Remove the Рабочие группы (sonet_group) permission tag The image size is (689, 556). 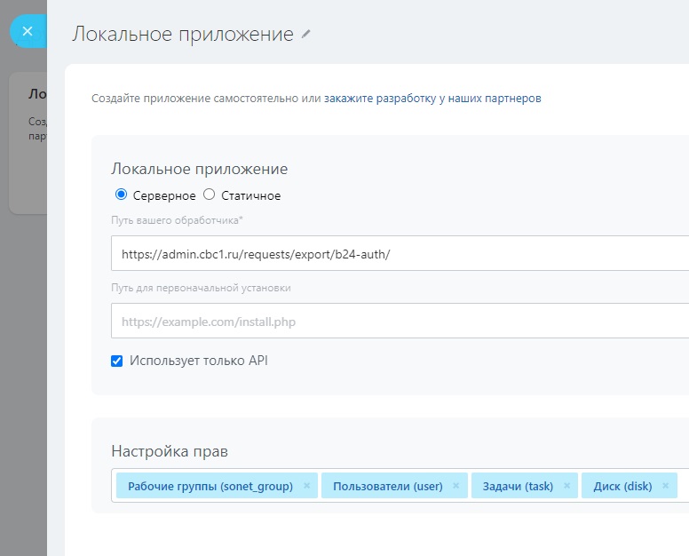pyautogui.click(x=307, y=486)
